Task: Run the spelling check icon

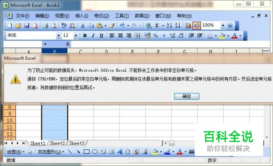Action: pos(64,26)
